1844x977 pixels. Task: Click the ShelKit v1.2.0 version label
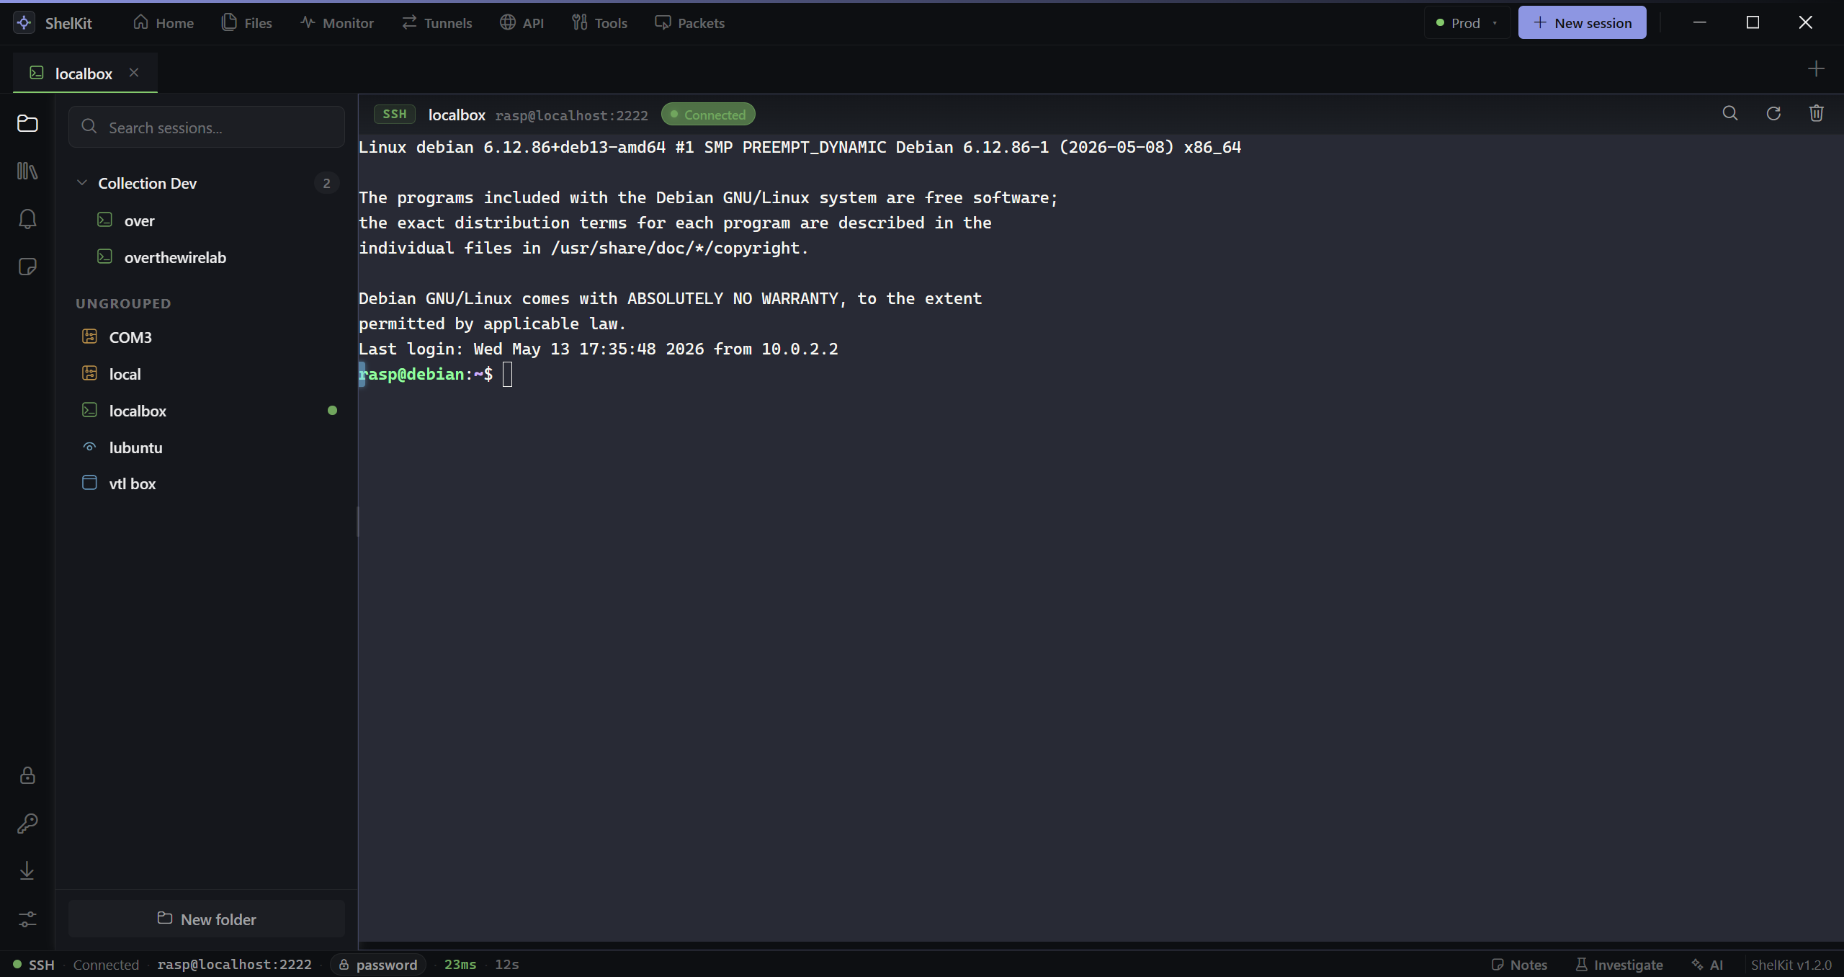[x=1791, y=964]
